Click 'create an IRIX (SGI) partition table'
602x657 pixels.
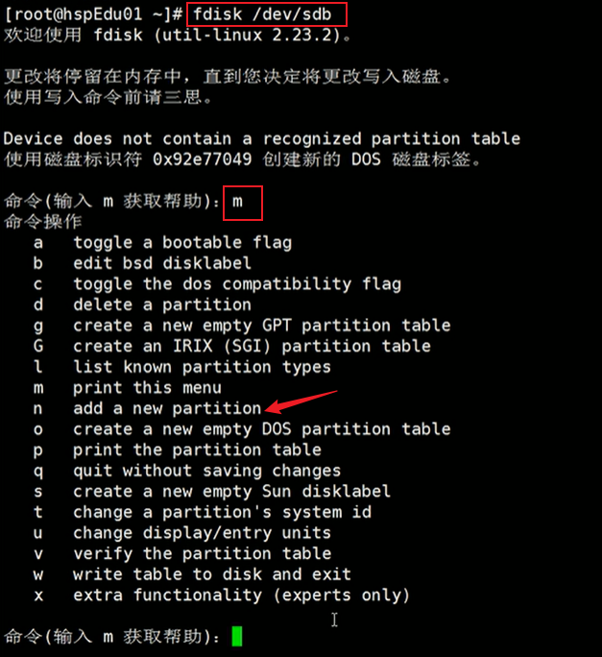click(x=252, y=346)
